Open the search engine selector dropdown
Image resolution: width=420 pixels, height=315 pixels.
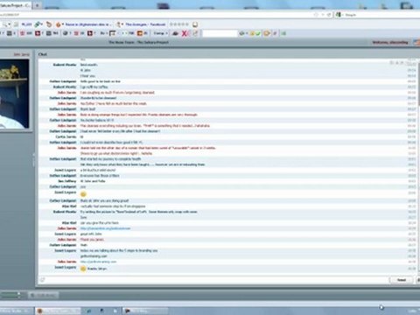[x=339, y=15]
